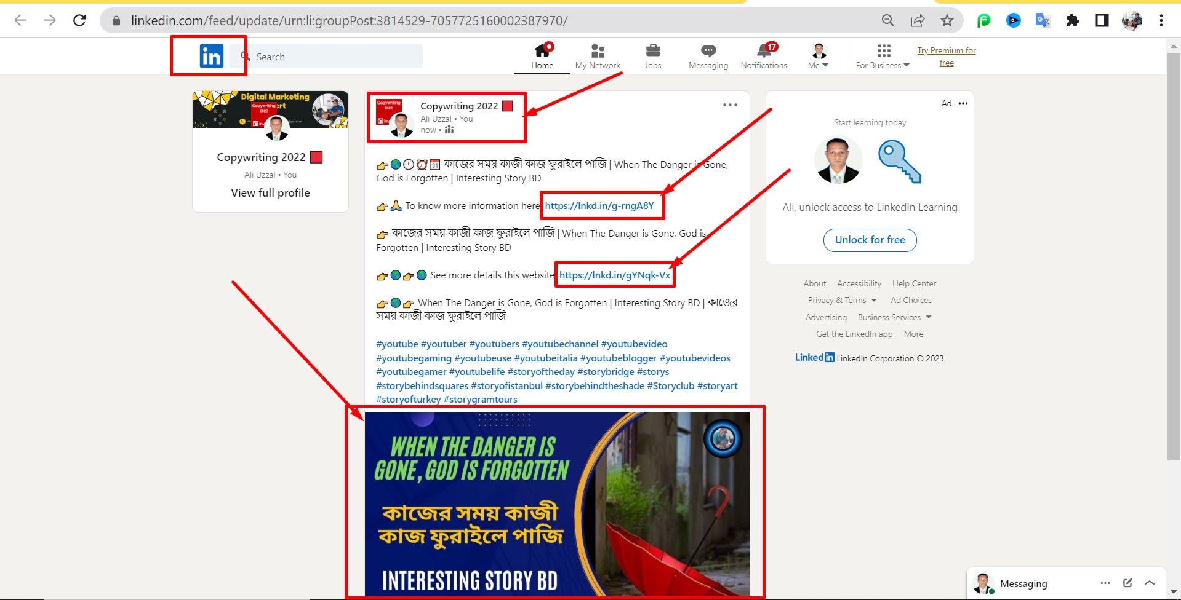This screenshot has height=600, width=1181.
Task: Click the page vertical scrollbar
Action: click(1174, 256)
